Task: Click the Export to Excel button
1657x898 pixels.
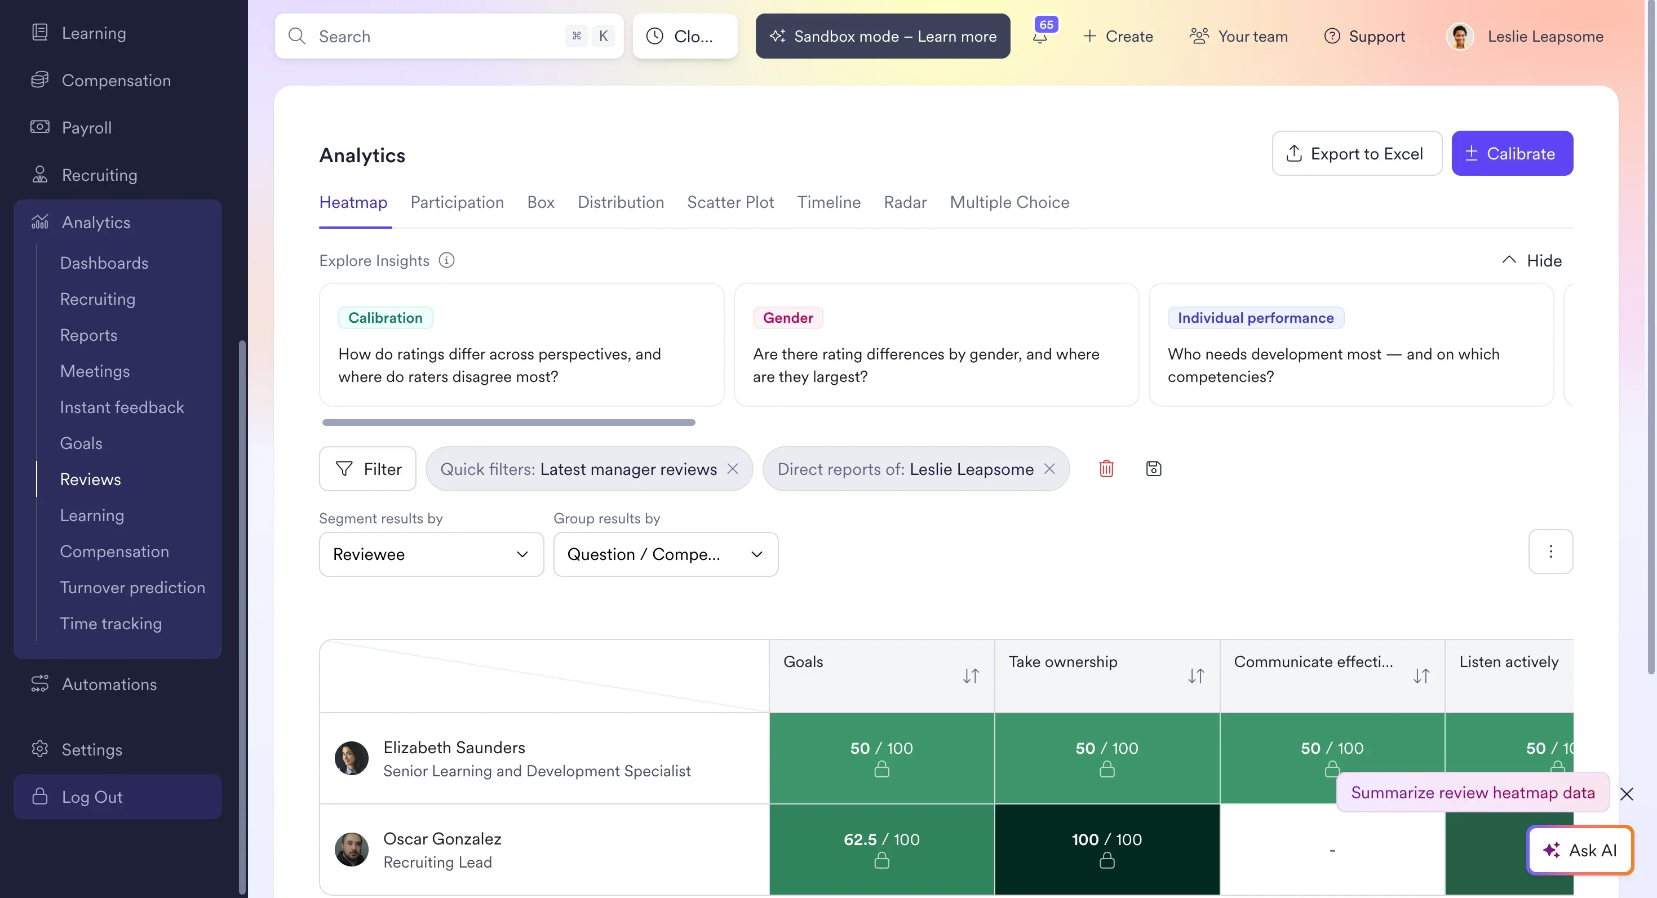Action: point(1357,153)
